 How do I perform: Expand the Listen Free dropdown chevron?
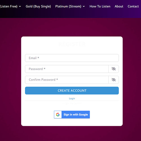pos(20,6)
